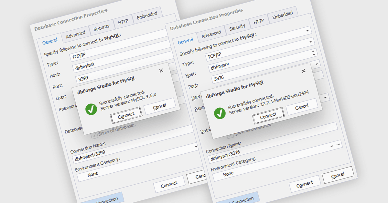Click bottom Cancel button in right window
Screen dimensions: 388x203
tap(338, 175)
